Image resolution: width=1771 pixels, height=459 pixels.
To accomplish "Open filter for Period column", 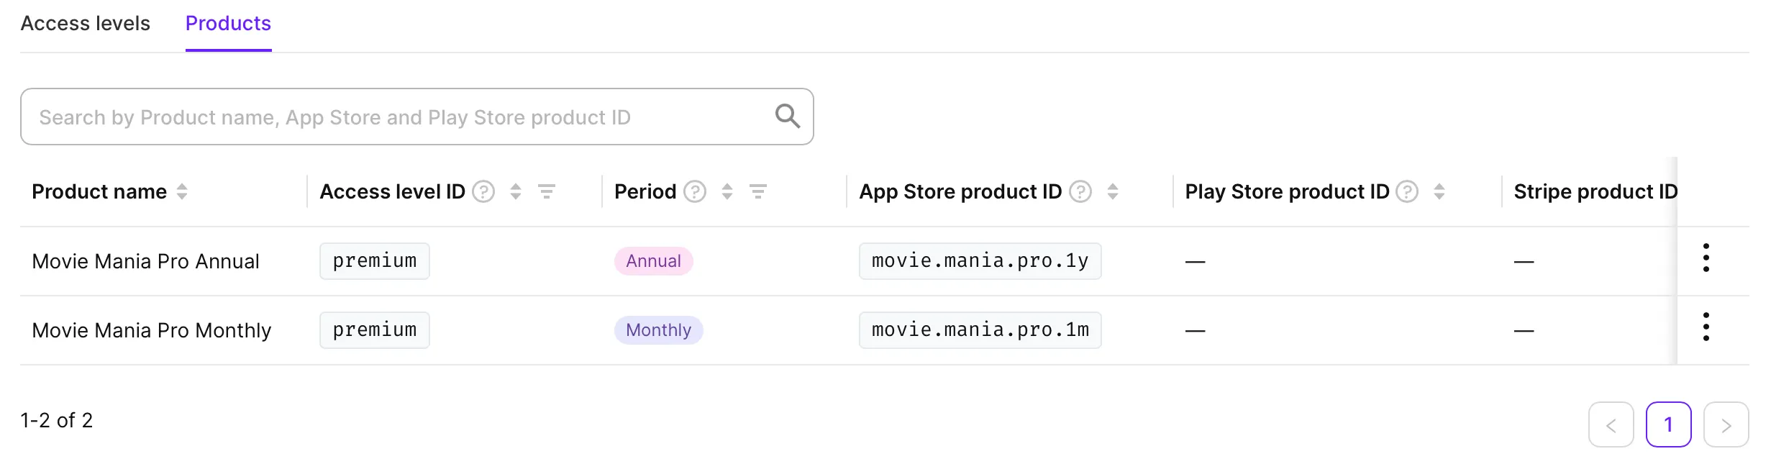I will tap(758, 191).
